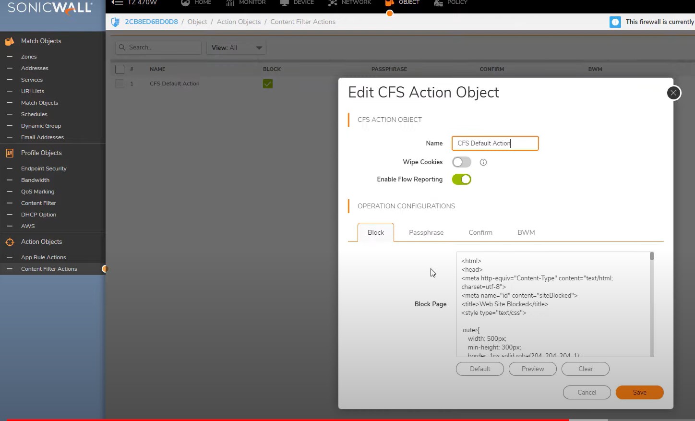Close the Edit CFS Action Object dialog
This screenshot has height=421, width=695.
point(673,93)
